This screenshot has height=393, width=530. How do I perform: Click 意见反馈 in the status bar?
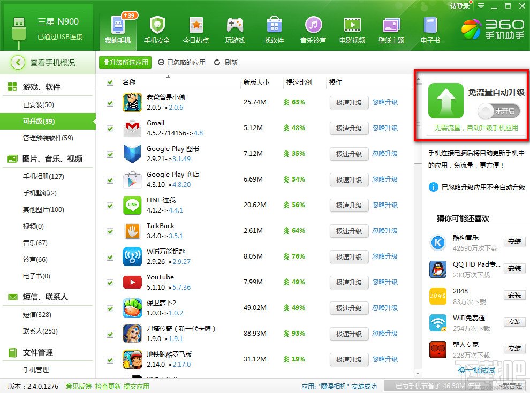pos(78,386)
